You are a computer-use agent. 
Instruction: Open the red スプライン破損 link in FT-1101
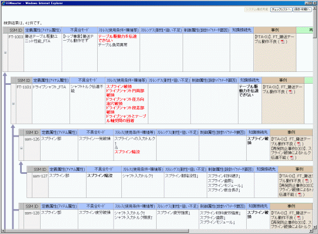pyautogui.click(x=119, y=87)
